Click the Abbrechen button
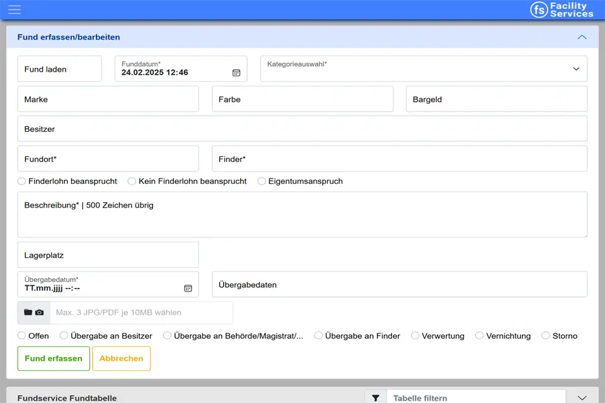The height and width of the screenshot is (403, 605). (x=121, y=358)
